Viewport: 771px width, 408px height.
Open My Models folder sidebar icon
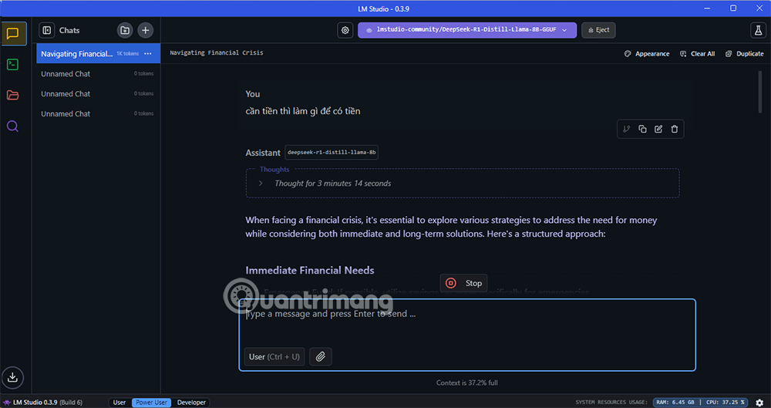click(13, 95)
